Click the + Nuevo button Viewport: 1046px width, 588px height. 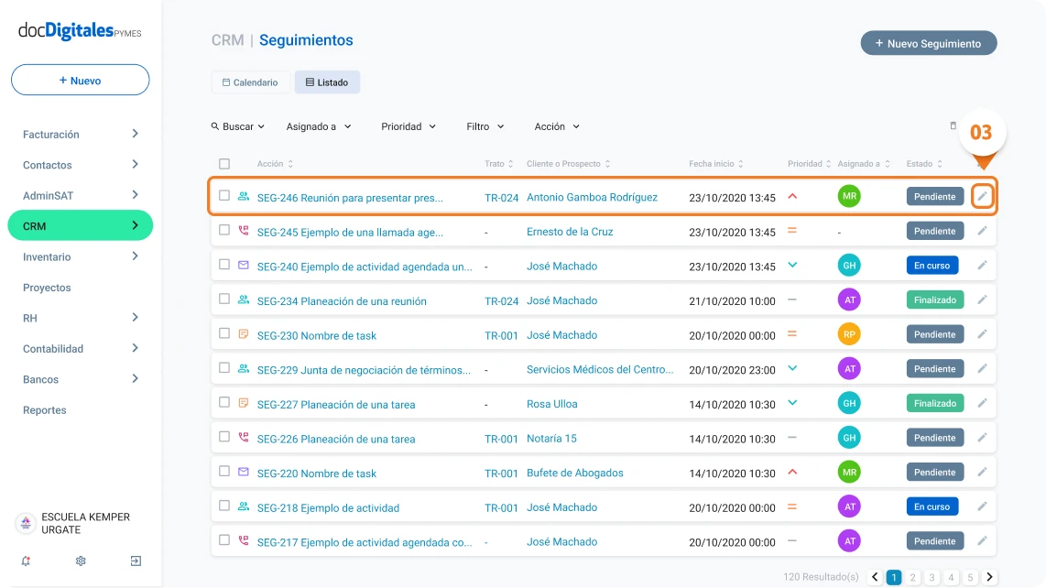[80, 80]
